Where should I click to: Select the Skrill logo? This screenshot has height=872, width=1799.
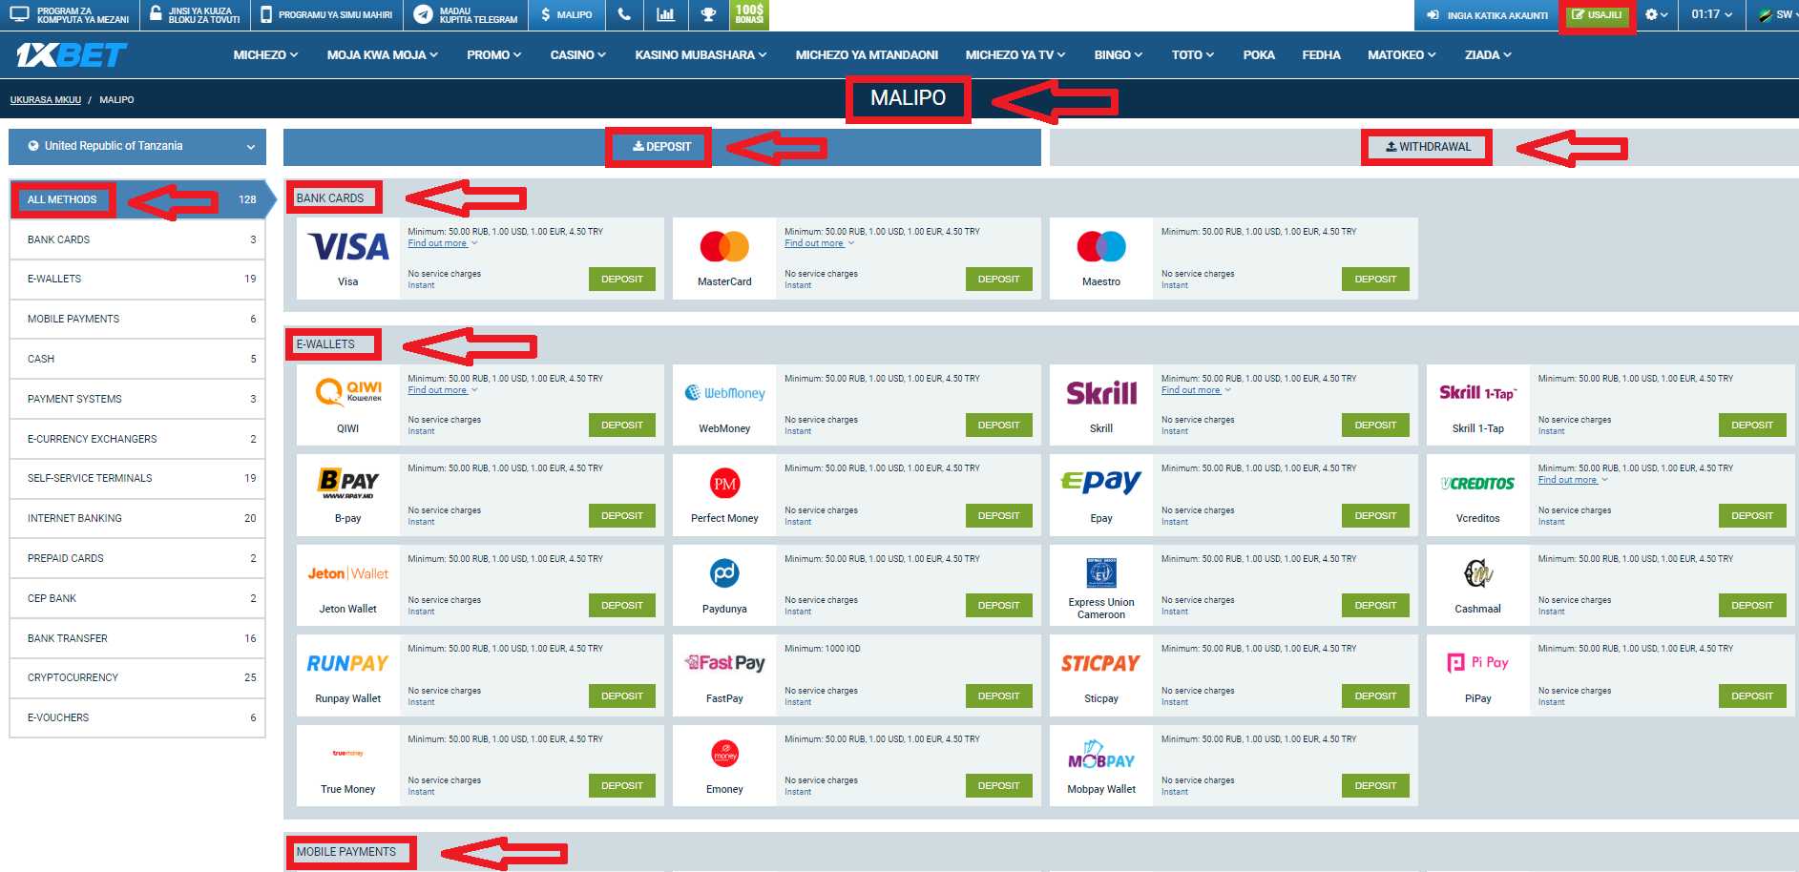click(x=1101, y=393)
